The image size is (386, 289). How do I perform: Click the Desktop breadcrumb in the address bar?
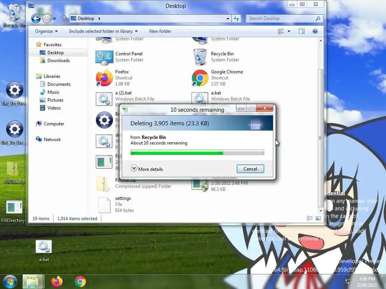86,18
